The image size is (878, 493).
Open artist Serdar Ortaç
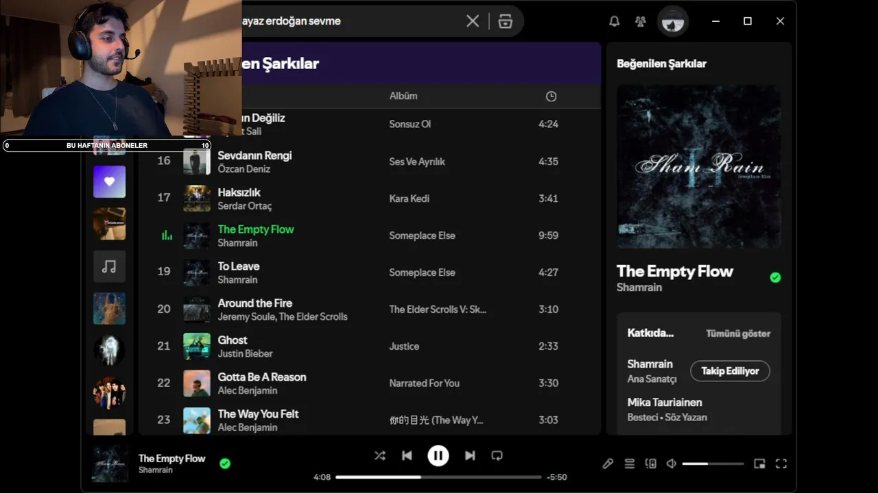(x=245, y=206)
